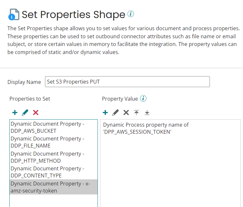Select the DDP_FILE_NAME property
Viewport: 243px width, 207px height.
[x=47, y=142]
